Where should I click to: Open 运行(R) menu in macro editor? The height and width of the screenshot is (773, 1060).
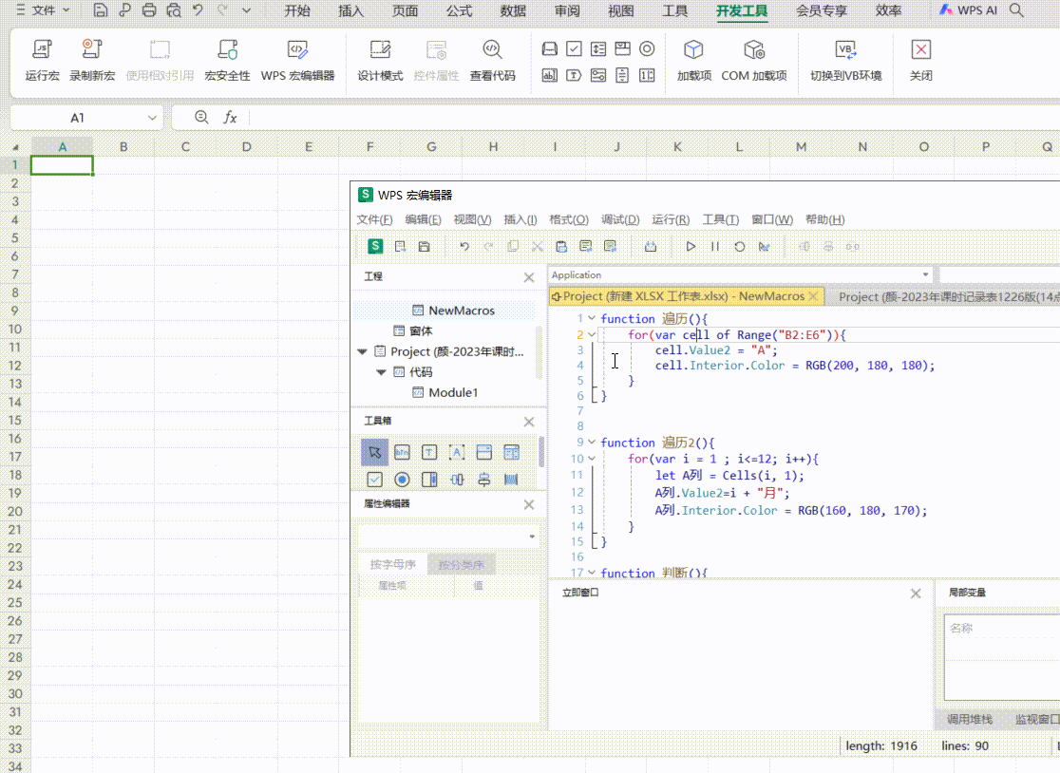(671, 219)
